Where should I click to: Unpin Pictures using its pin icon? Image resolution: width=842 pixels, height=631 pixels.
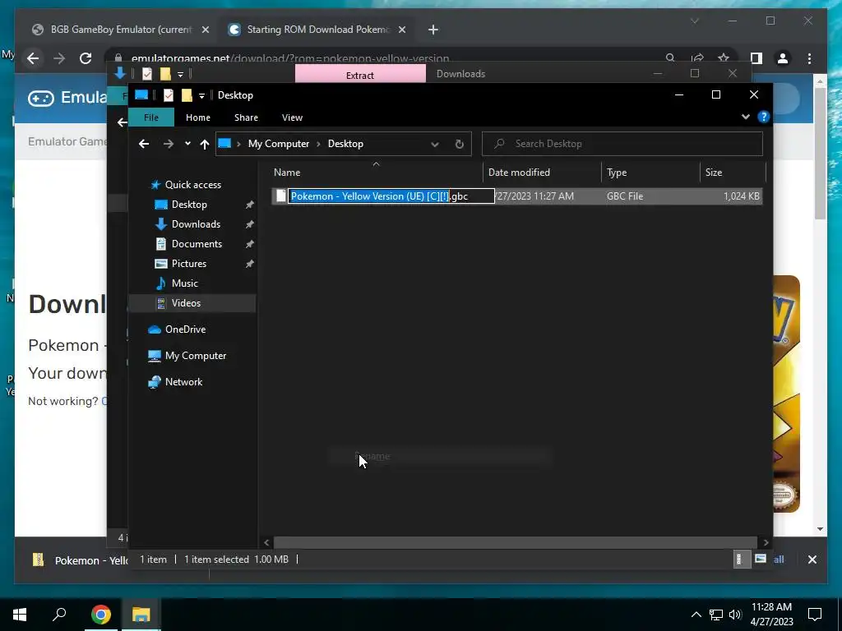coord(250,264)
